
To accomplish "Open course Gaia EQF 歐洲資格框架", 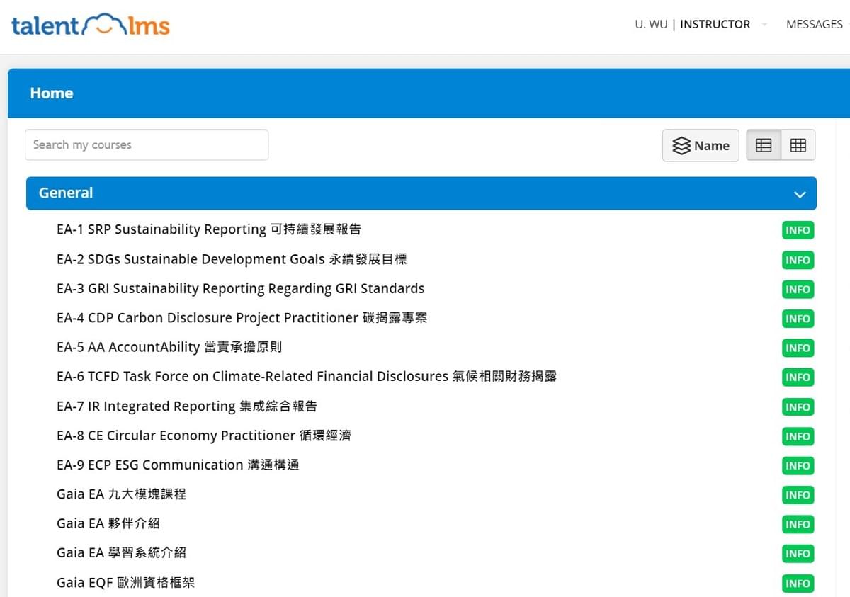I will coord(125,583).
